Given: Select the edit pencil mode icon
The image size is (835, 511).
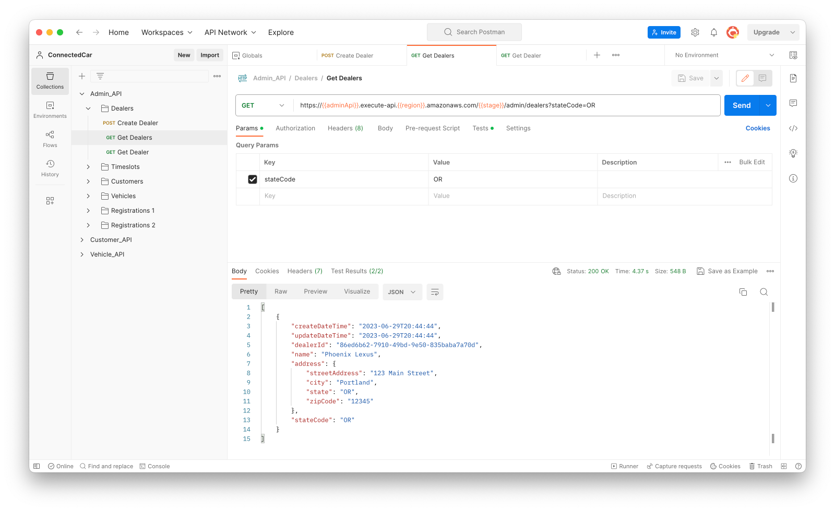Looking at the screenshot, I should [x=745, y=78].
